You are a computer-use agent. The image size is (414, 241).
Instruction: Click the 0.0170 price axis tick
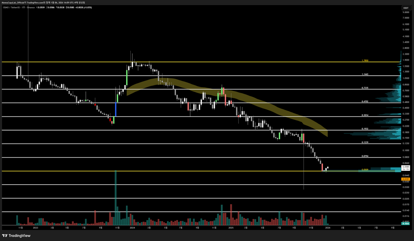click(x=405, y=205)
